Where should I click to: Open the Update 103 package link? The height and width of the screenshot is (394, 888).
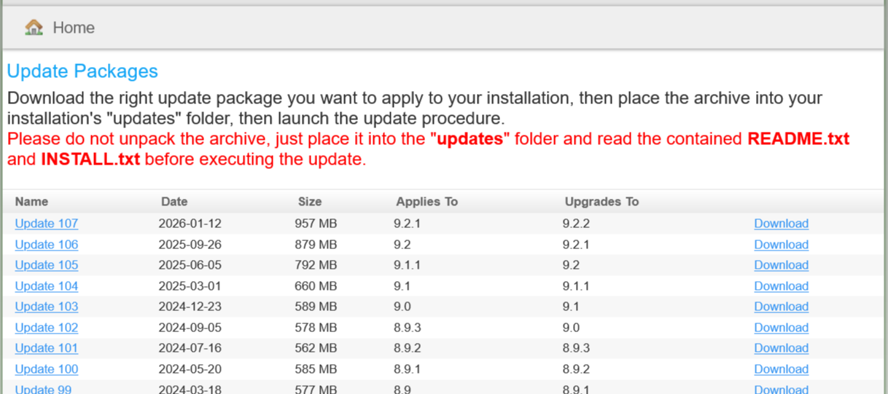[x=46, y=307]
